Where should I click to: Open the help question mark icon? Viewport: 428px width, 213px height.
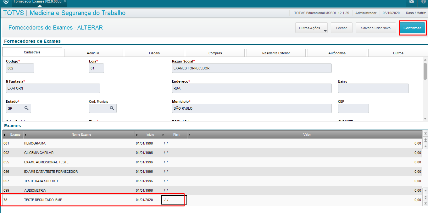(423, 2)
